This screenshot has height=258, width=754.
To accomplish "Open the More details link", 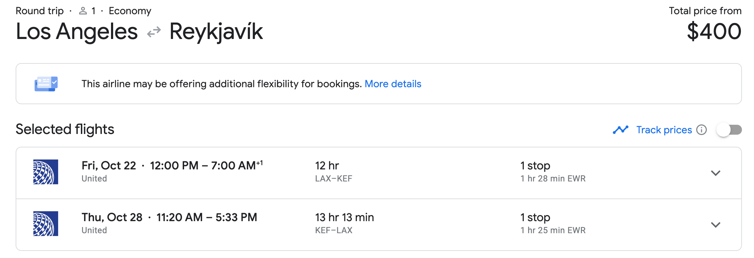I will (x=393, y=84).
